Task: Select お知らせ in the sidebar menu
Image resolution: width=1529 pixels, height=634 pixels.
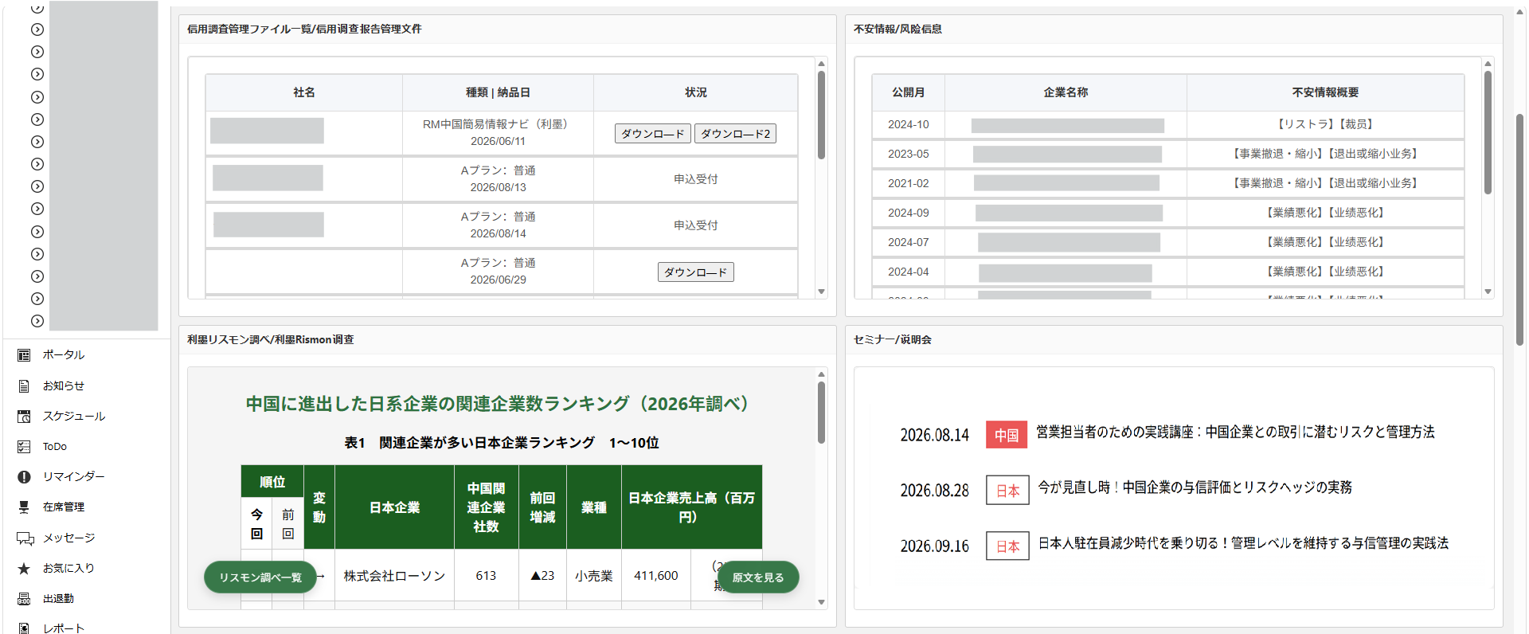Action: 64,385
